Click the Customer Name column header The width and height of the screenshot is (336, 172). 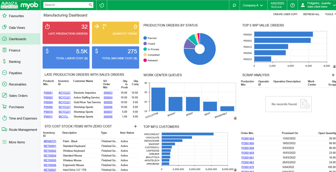pyautogui.click(x=83, y=81)
